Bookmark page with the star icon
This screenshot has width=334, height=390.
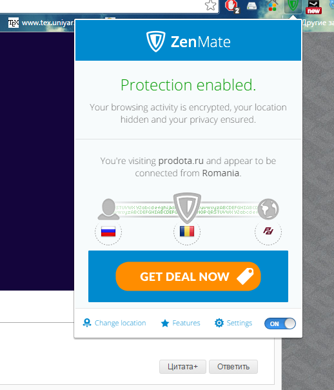[x=211, y=5]
